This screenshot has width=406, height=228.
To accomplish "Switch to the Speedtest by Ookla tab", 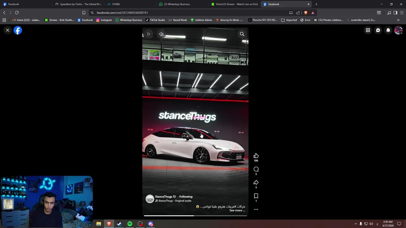I will tap(78, 4).
